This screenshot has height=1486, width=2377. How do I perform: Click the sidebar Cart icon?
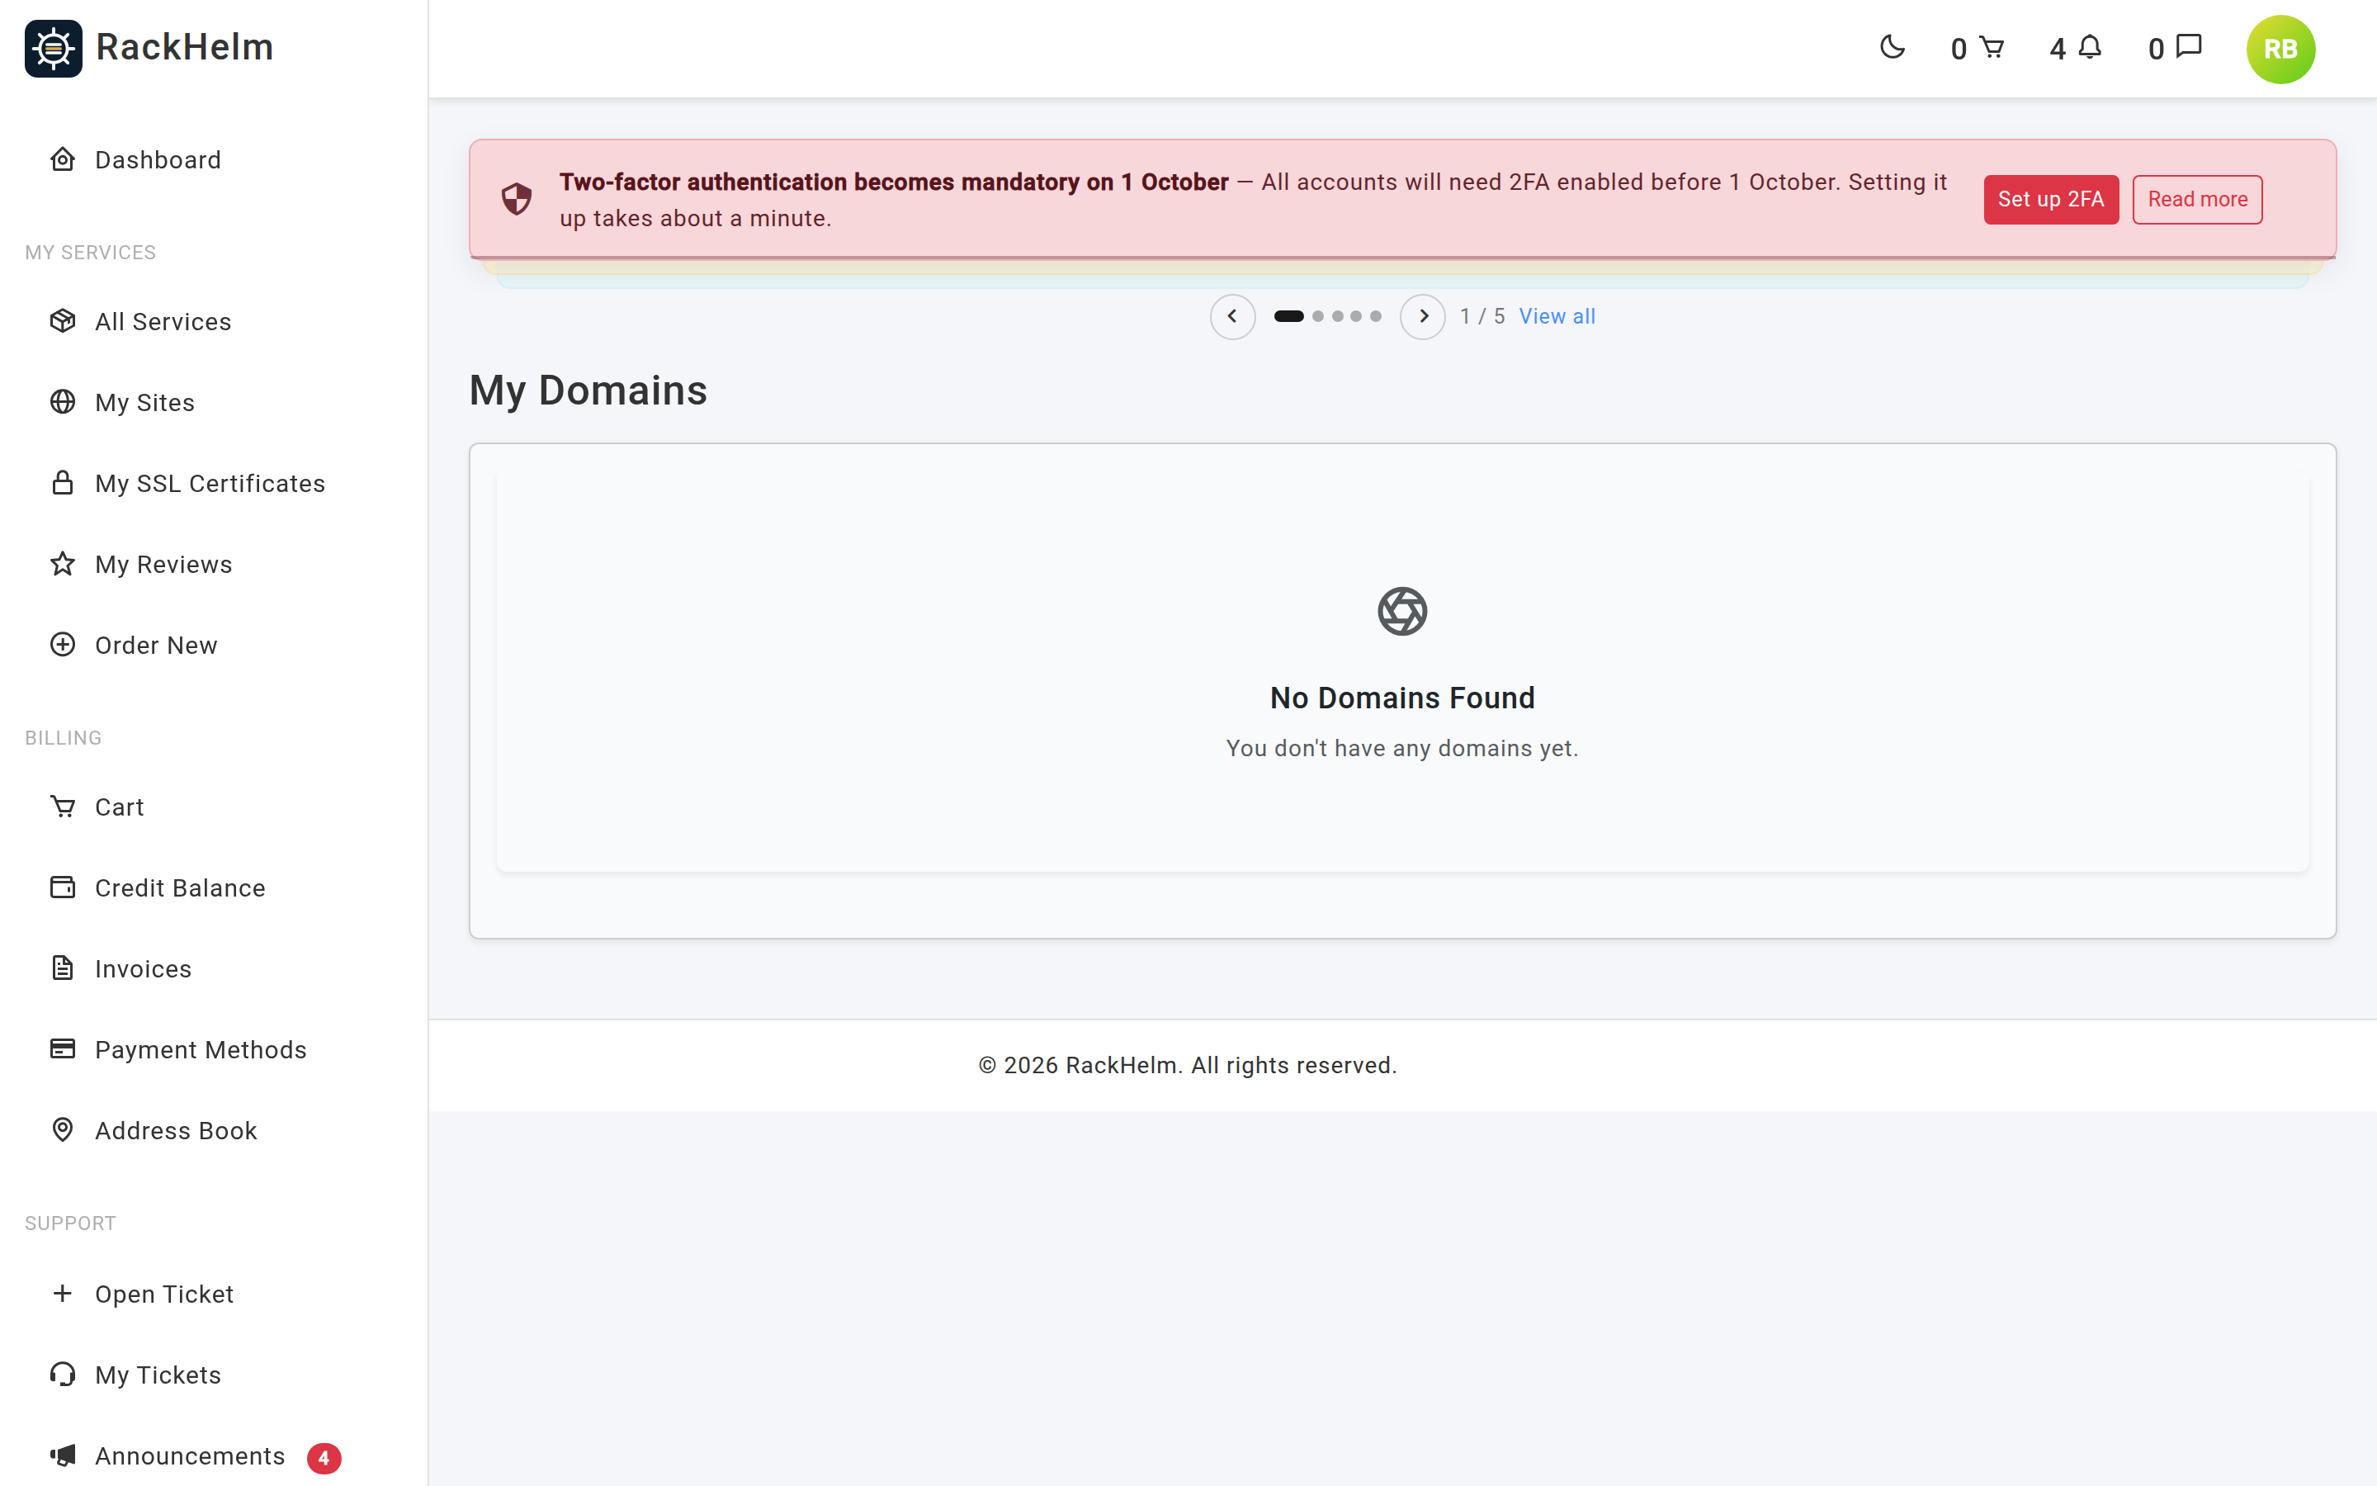[x=63, y=807]
